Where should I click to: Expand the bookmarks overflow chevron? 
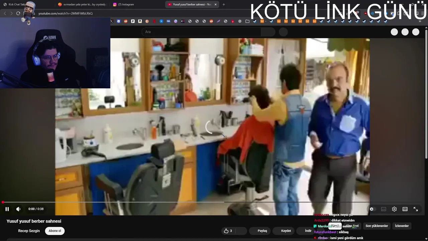420,21
